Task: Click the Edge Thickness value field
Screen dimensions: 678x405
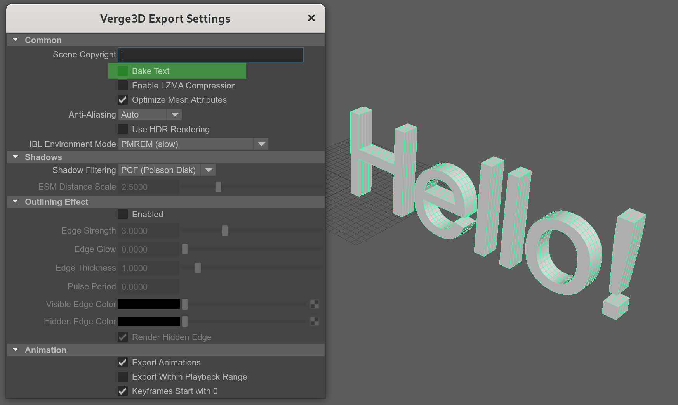Action: (x=149, y=268)
